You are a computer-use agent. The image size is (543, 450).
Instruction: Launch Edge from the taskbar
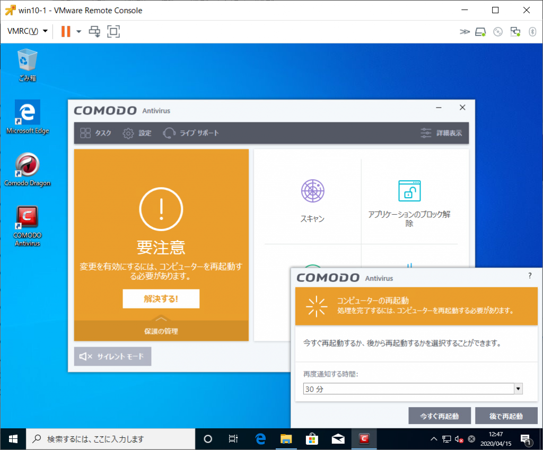click(260, 439)
